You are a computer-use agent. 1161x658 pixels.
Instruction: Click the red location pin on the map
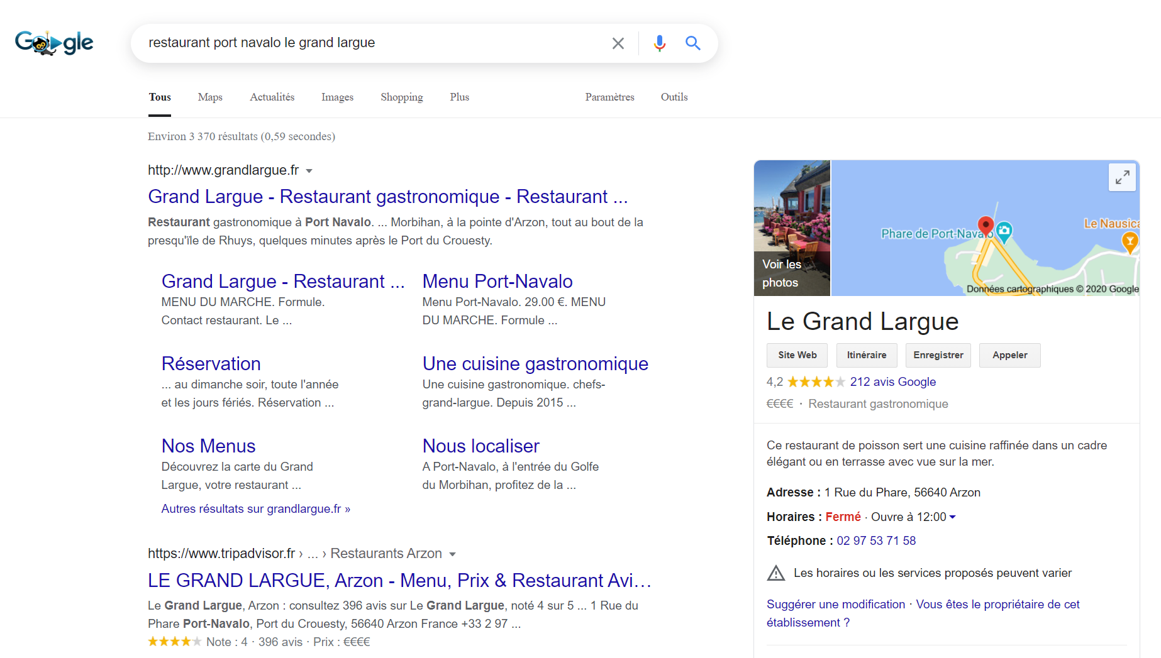tap(986, 226)
